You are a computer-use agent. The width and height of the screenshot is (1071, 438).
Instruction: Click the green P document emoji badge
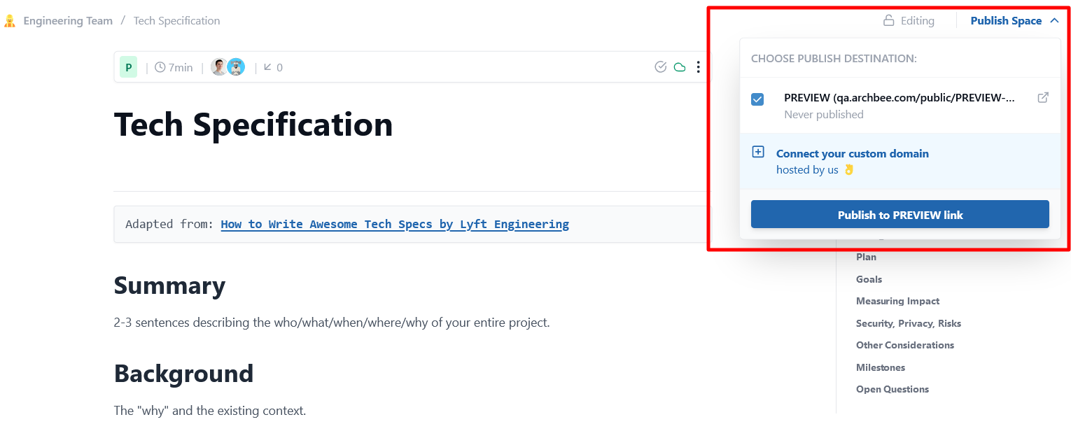[128, 66]
